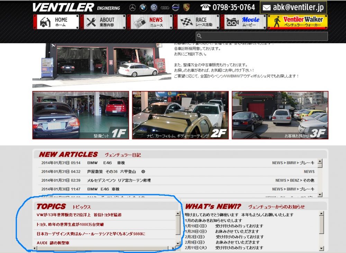Image resolution: width=346 pixels, height=253 pixels.
Task: Click notice '1月26日(日) お休みさせていただきます'
Action: [222, 231]
